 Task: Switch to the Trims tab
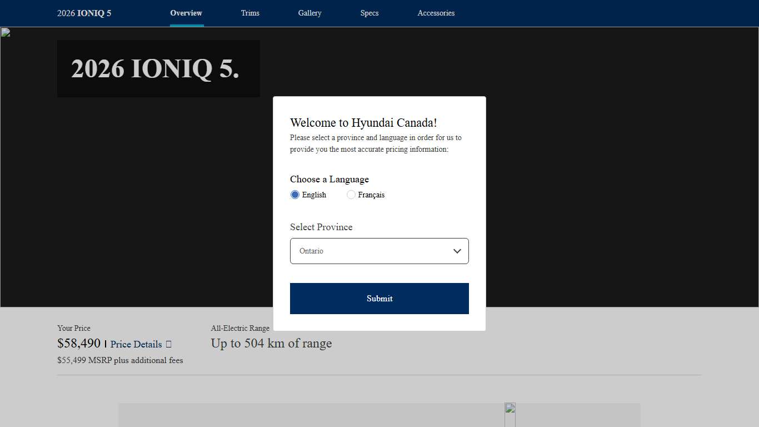coord(250,13)
